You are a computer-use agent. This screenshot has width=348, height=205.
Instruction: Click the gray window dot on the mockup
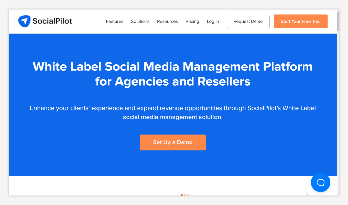click(x=188, y=195)
